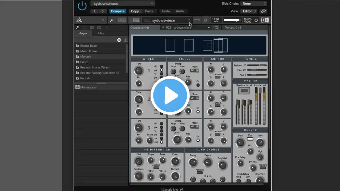Image resolution: width=340 pixels, height=191 pixels.
Task: Click the sidebar list view icon
Action: coord(84,27)
